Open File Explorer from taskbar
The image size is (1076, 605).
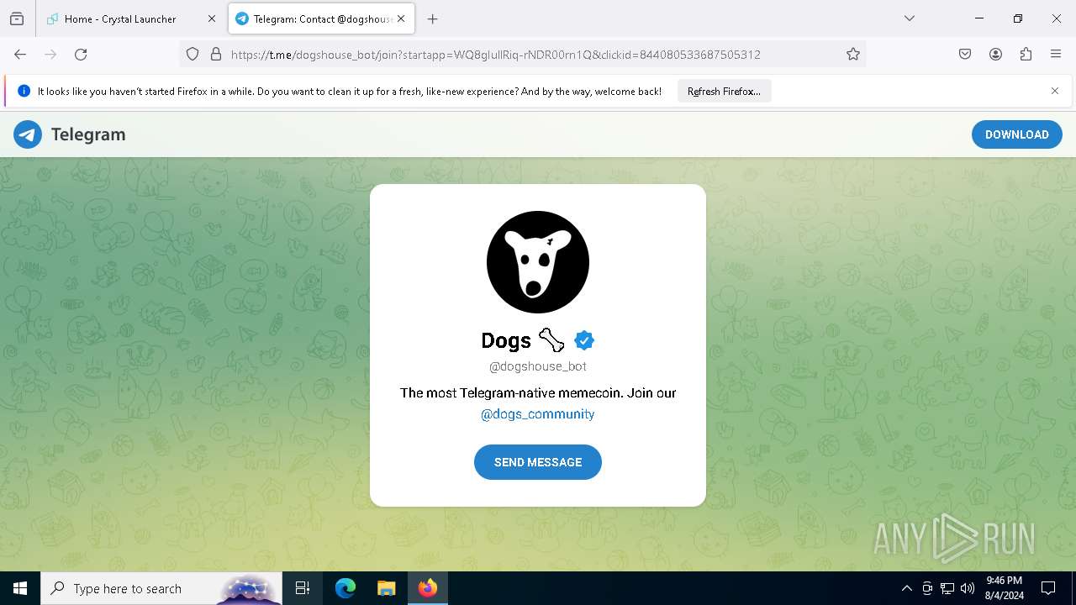coord(386,588)
